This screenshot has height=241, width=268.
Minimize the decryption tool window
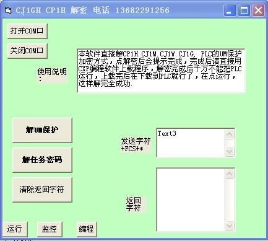click(x=229, y=10)
